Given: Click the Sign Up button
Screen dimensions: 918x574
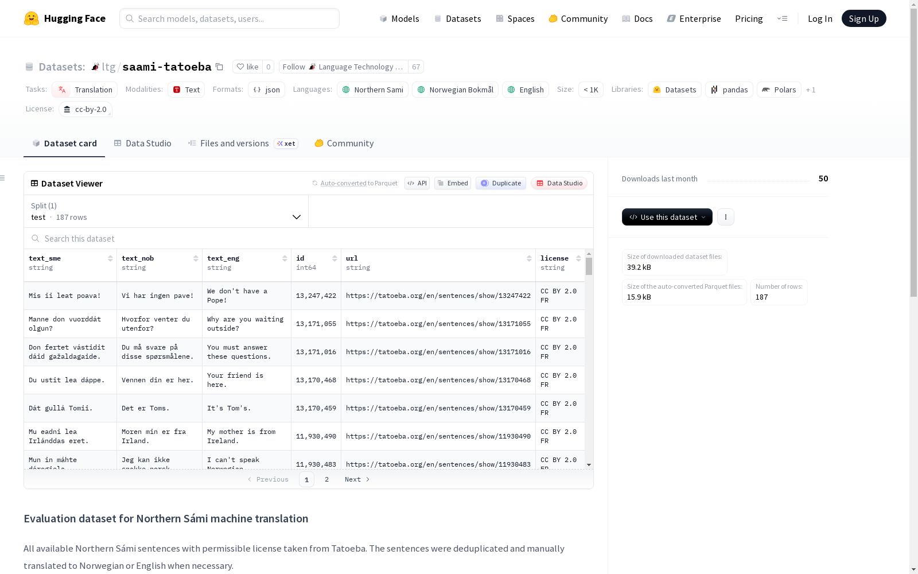Looking at the screenshot, I should (863, 18).
